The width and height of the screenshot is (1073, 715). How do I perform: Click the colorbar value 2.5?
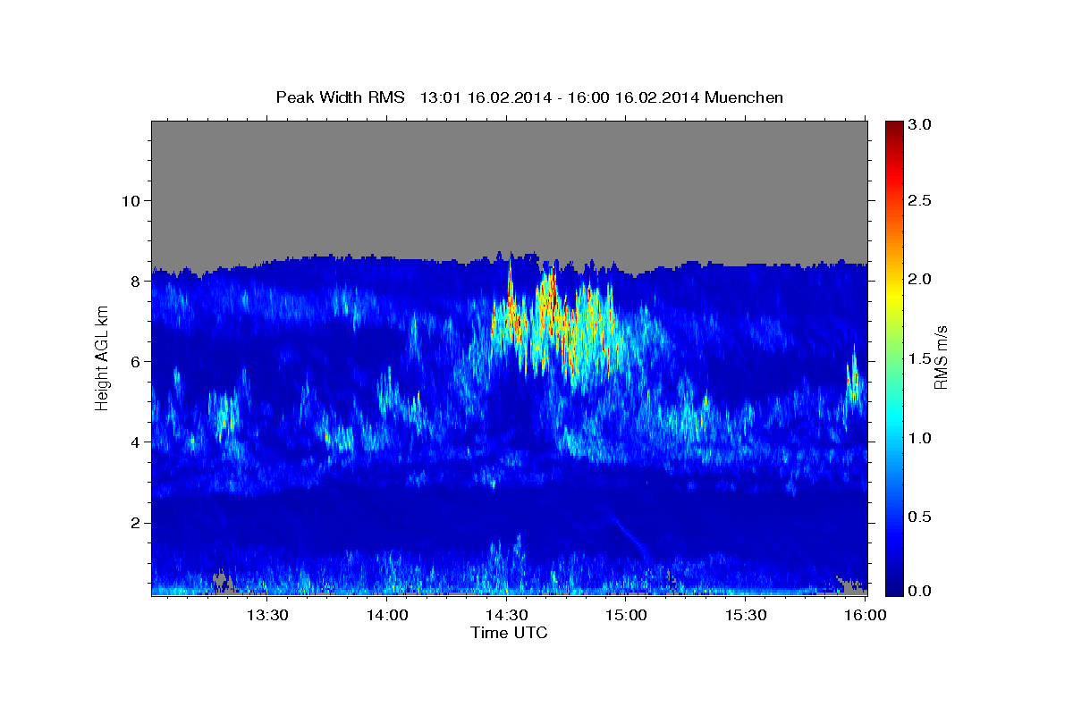click(x=921, y=200)
